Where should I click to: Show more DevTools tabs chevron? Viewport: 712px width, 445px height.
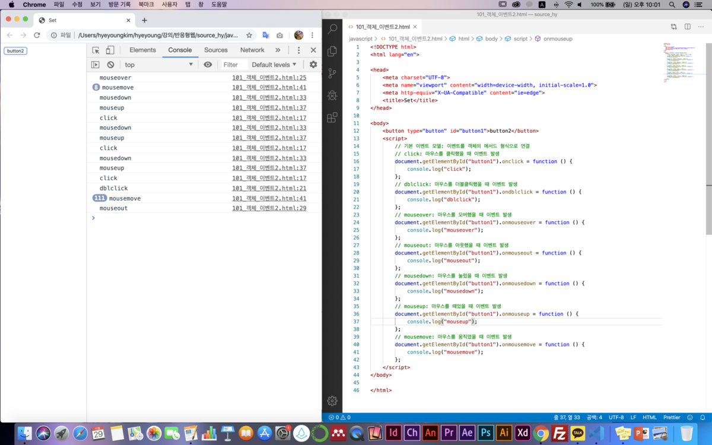pyautogui.click(x=278, y=50)
